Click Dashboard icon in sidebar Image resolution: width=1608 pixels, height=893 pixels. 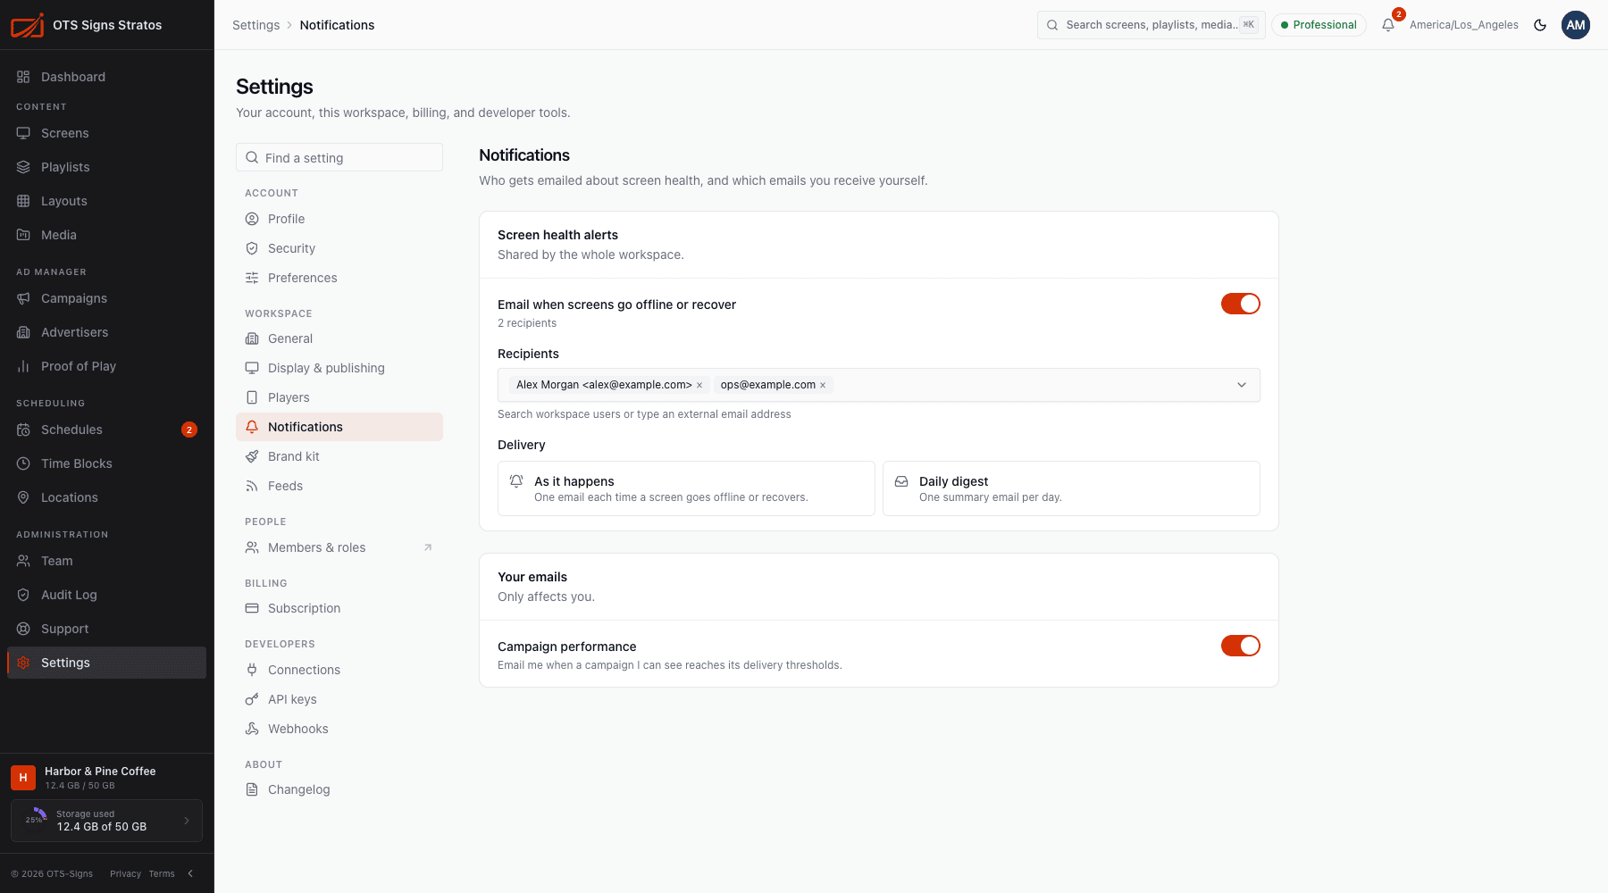[23, 77]
